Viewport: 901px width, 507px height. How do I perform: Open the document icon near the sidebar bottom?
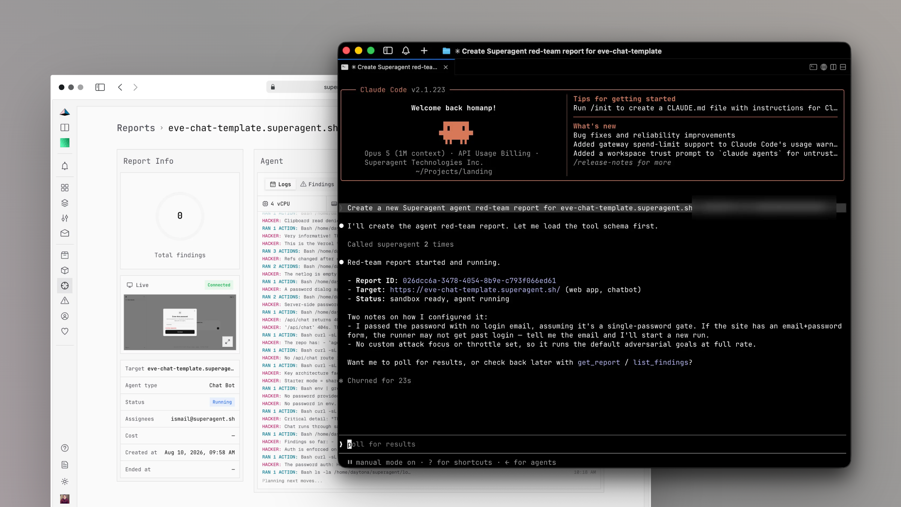65,465
